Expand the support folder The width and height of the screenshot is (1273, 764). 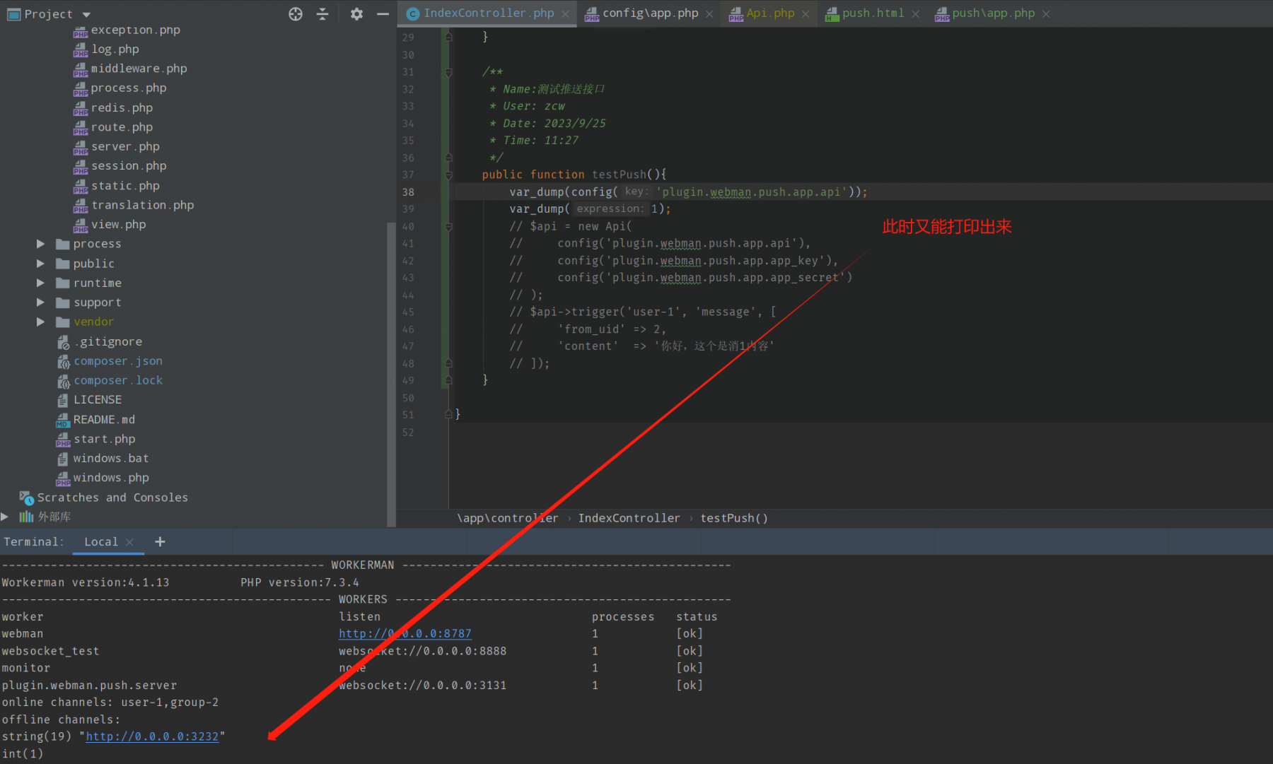tap(40, 302)
